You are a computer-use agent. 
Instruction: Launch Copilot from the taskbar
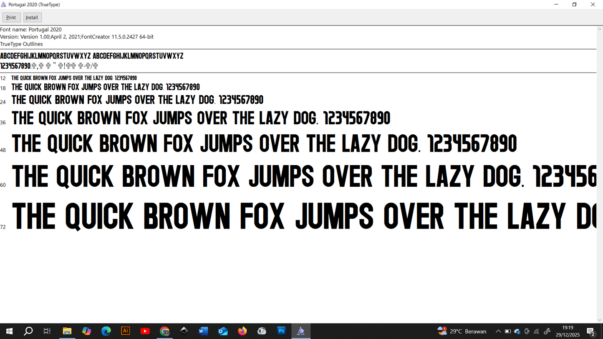pos(86,331)
